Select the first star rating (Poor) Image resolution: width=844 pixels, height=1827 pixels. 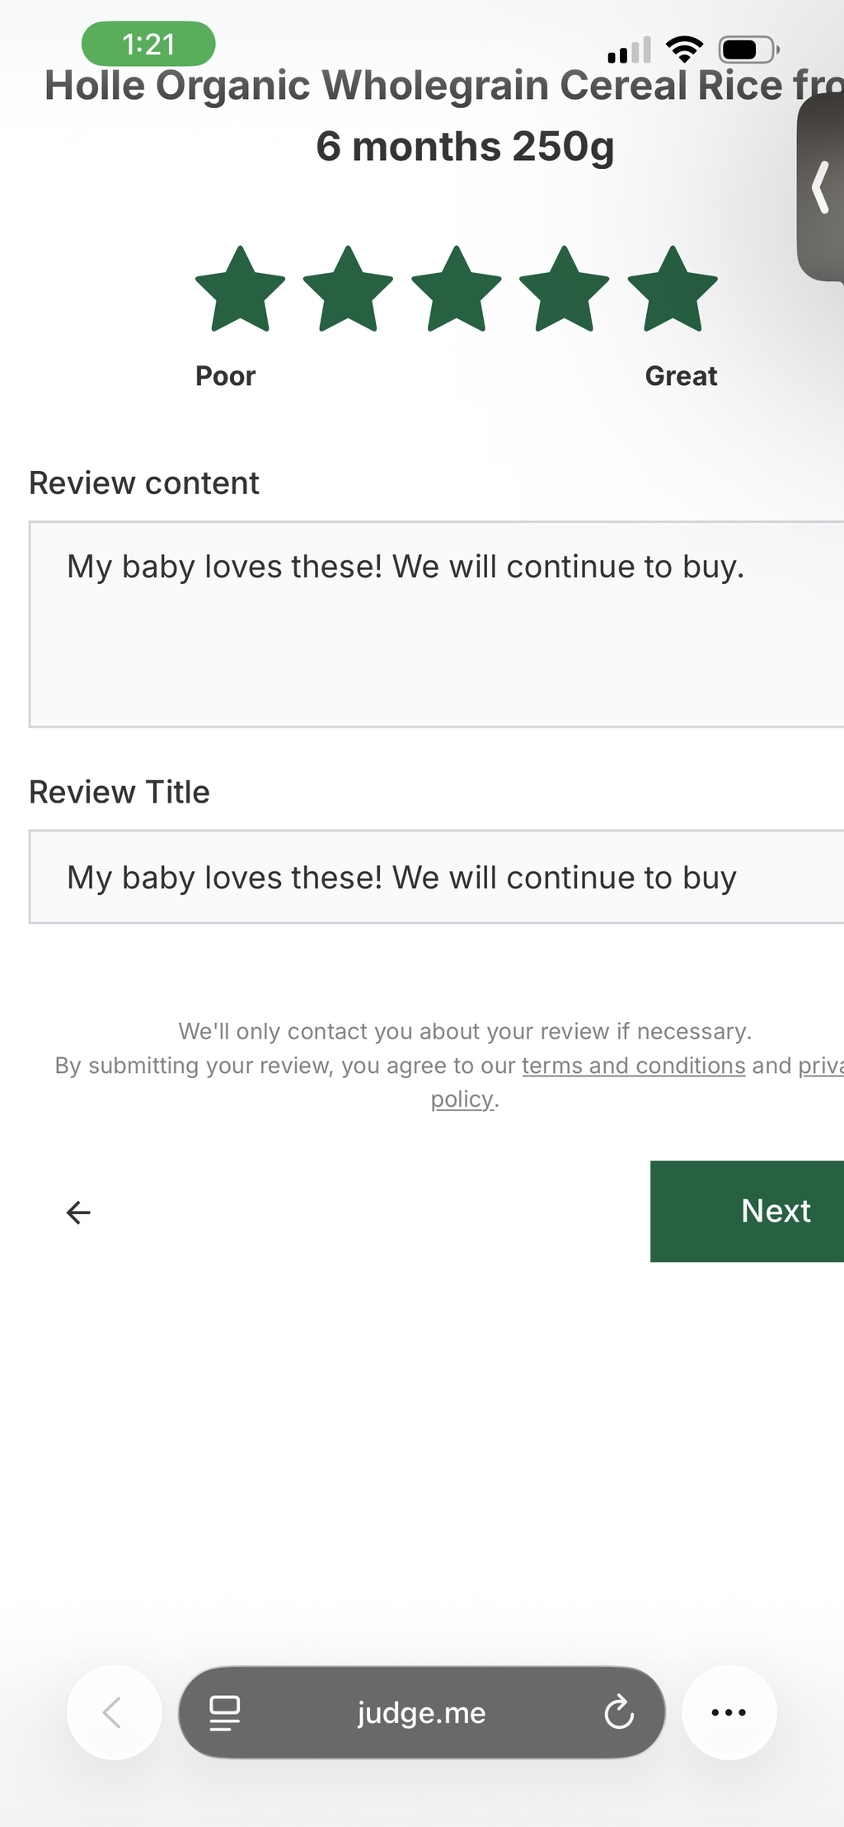coord(240,290)
